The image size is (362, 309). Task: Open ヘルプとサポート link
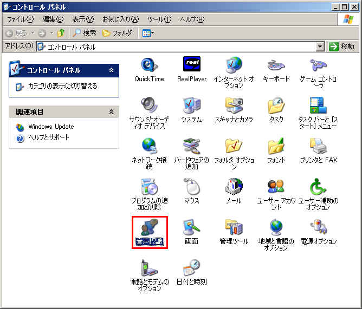tap(49, 137)
